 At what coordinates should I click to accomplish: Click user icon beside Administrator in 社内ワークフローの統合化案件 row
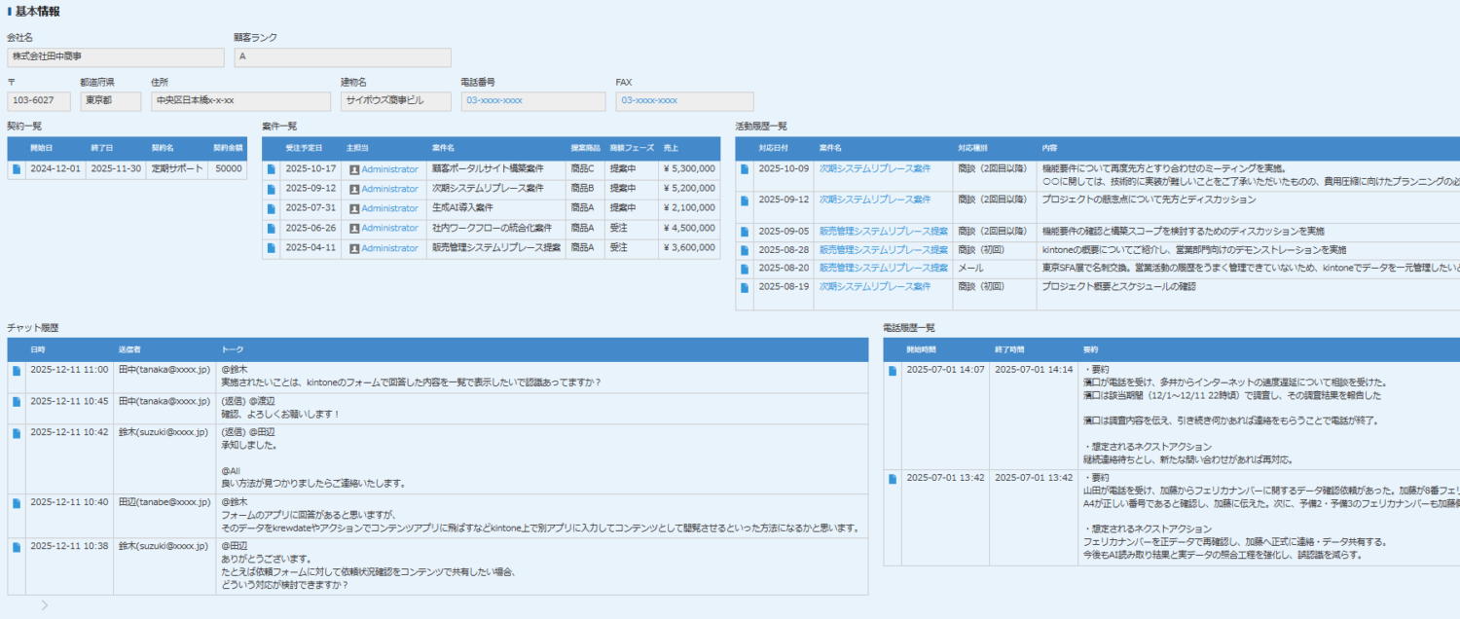(x=354, y=229)
